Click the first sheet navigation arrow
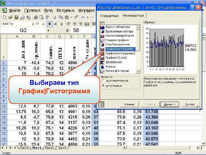 point(2,148)
